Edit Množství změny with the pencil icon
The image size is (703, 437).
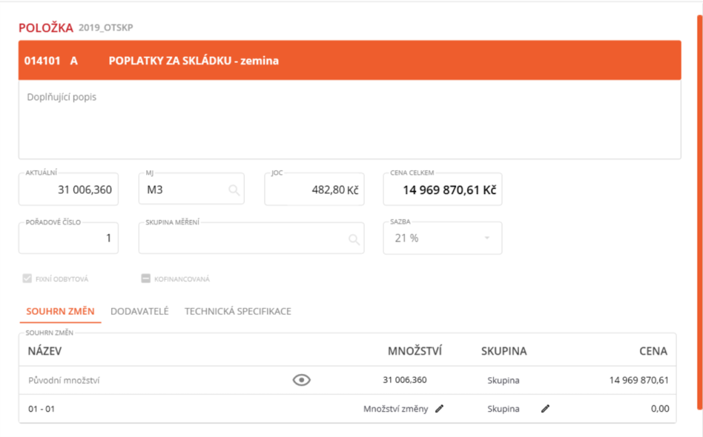click(439, 409)
